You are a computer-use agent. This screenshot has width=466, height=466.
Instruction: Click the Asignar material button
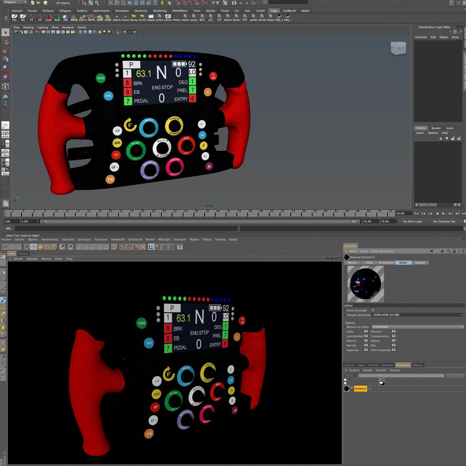click(420, 263)
